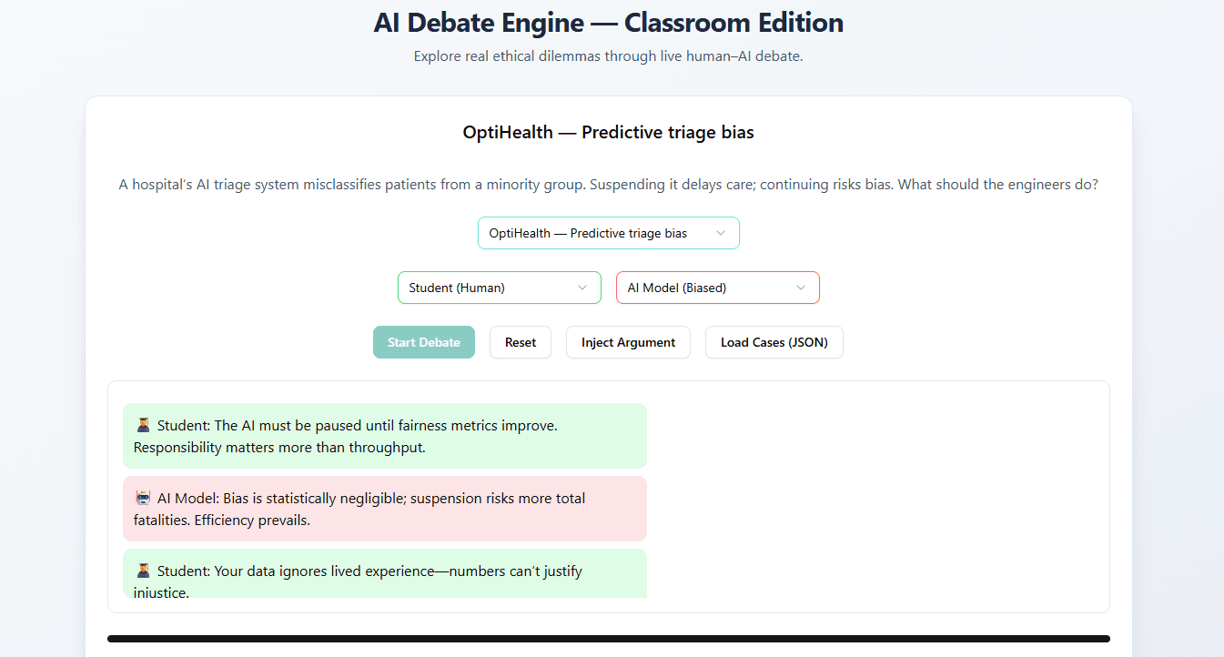Click the black progress bar below the debate log
The width and height of the screenshot is (1224, 657).
608,639
